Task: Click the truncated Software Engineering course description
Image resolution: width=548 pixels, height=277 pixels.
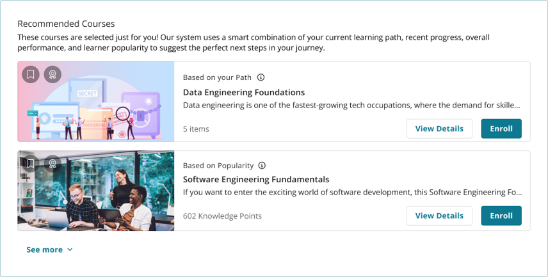Action: (x=352, y=192)
